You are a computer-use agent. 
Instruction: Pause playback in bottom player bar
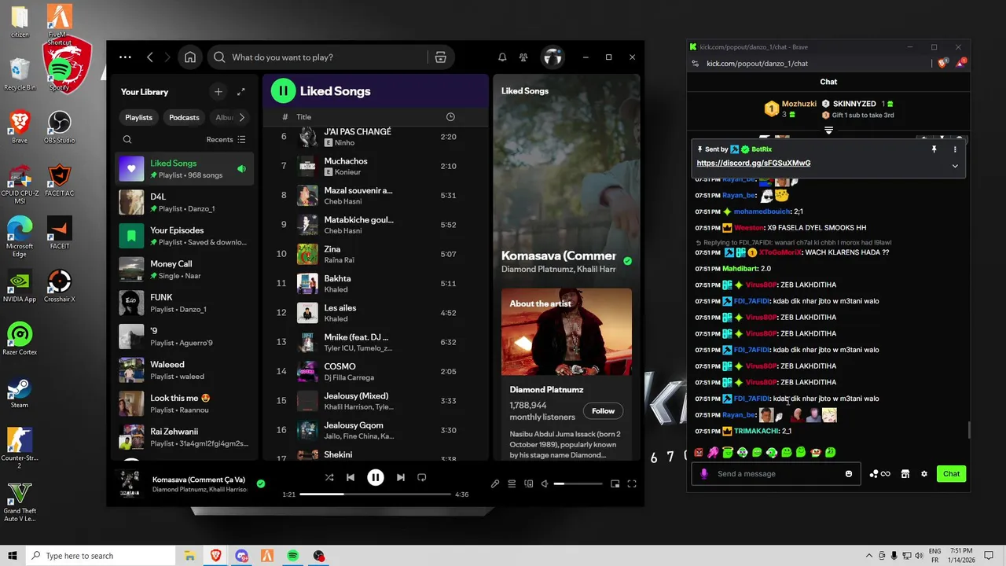pos(376,477)
